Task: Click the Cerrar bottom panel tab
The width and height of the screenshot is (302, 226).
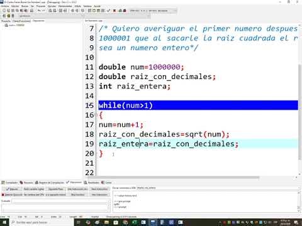Action: pos(106,183)
